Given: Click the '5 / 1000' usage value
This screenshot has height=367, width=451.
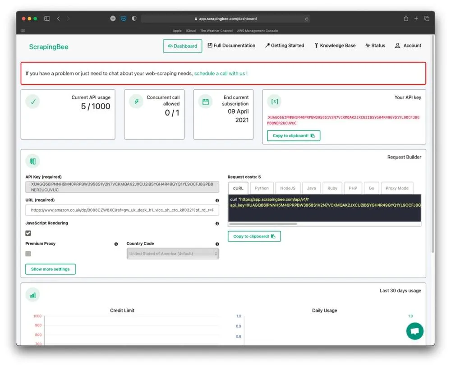Looking at the screenshot, I should point(96,107).
